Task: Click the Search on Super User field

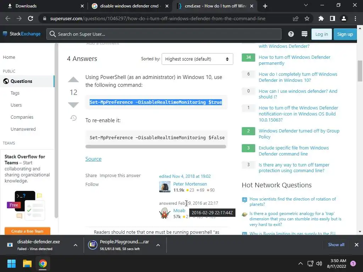Action: pyautogui.click(x=164, y=34)
